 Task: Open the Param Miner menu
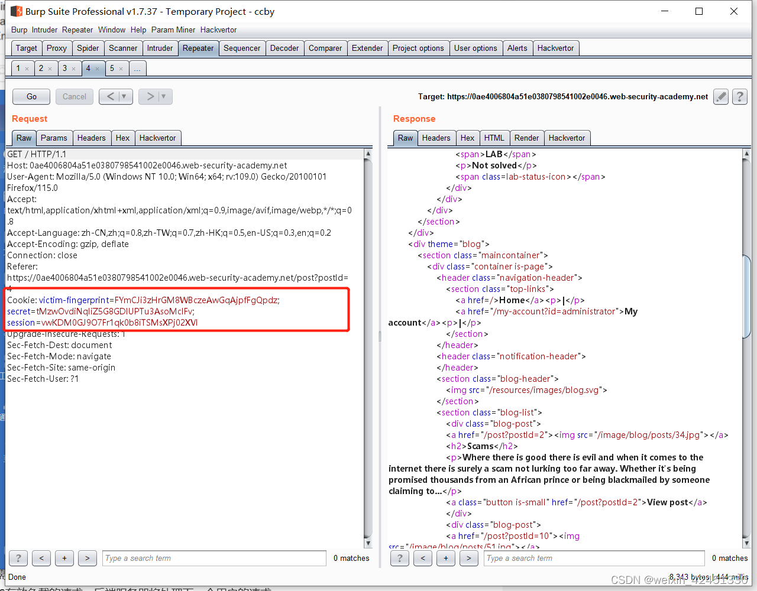(x=173, y=30)
